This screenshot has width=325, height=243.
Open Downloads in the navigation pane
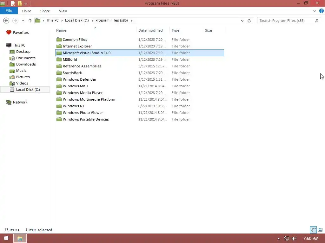tap(23, 64)
